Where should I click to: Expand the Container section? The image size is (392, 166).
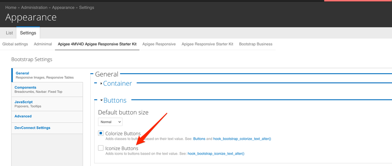coord(117,83)
